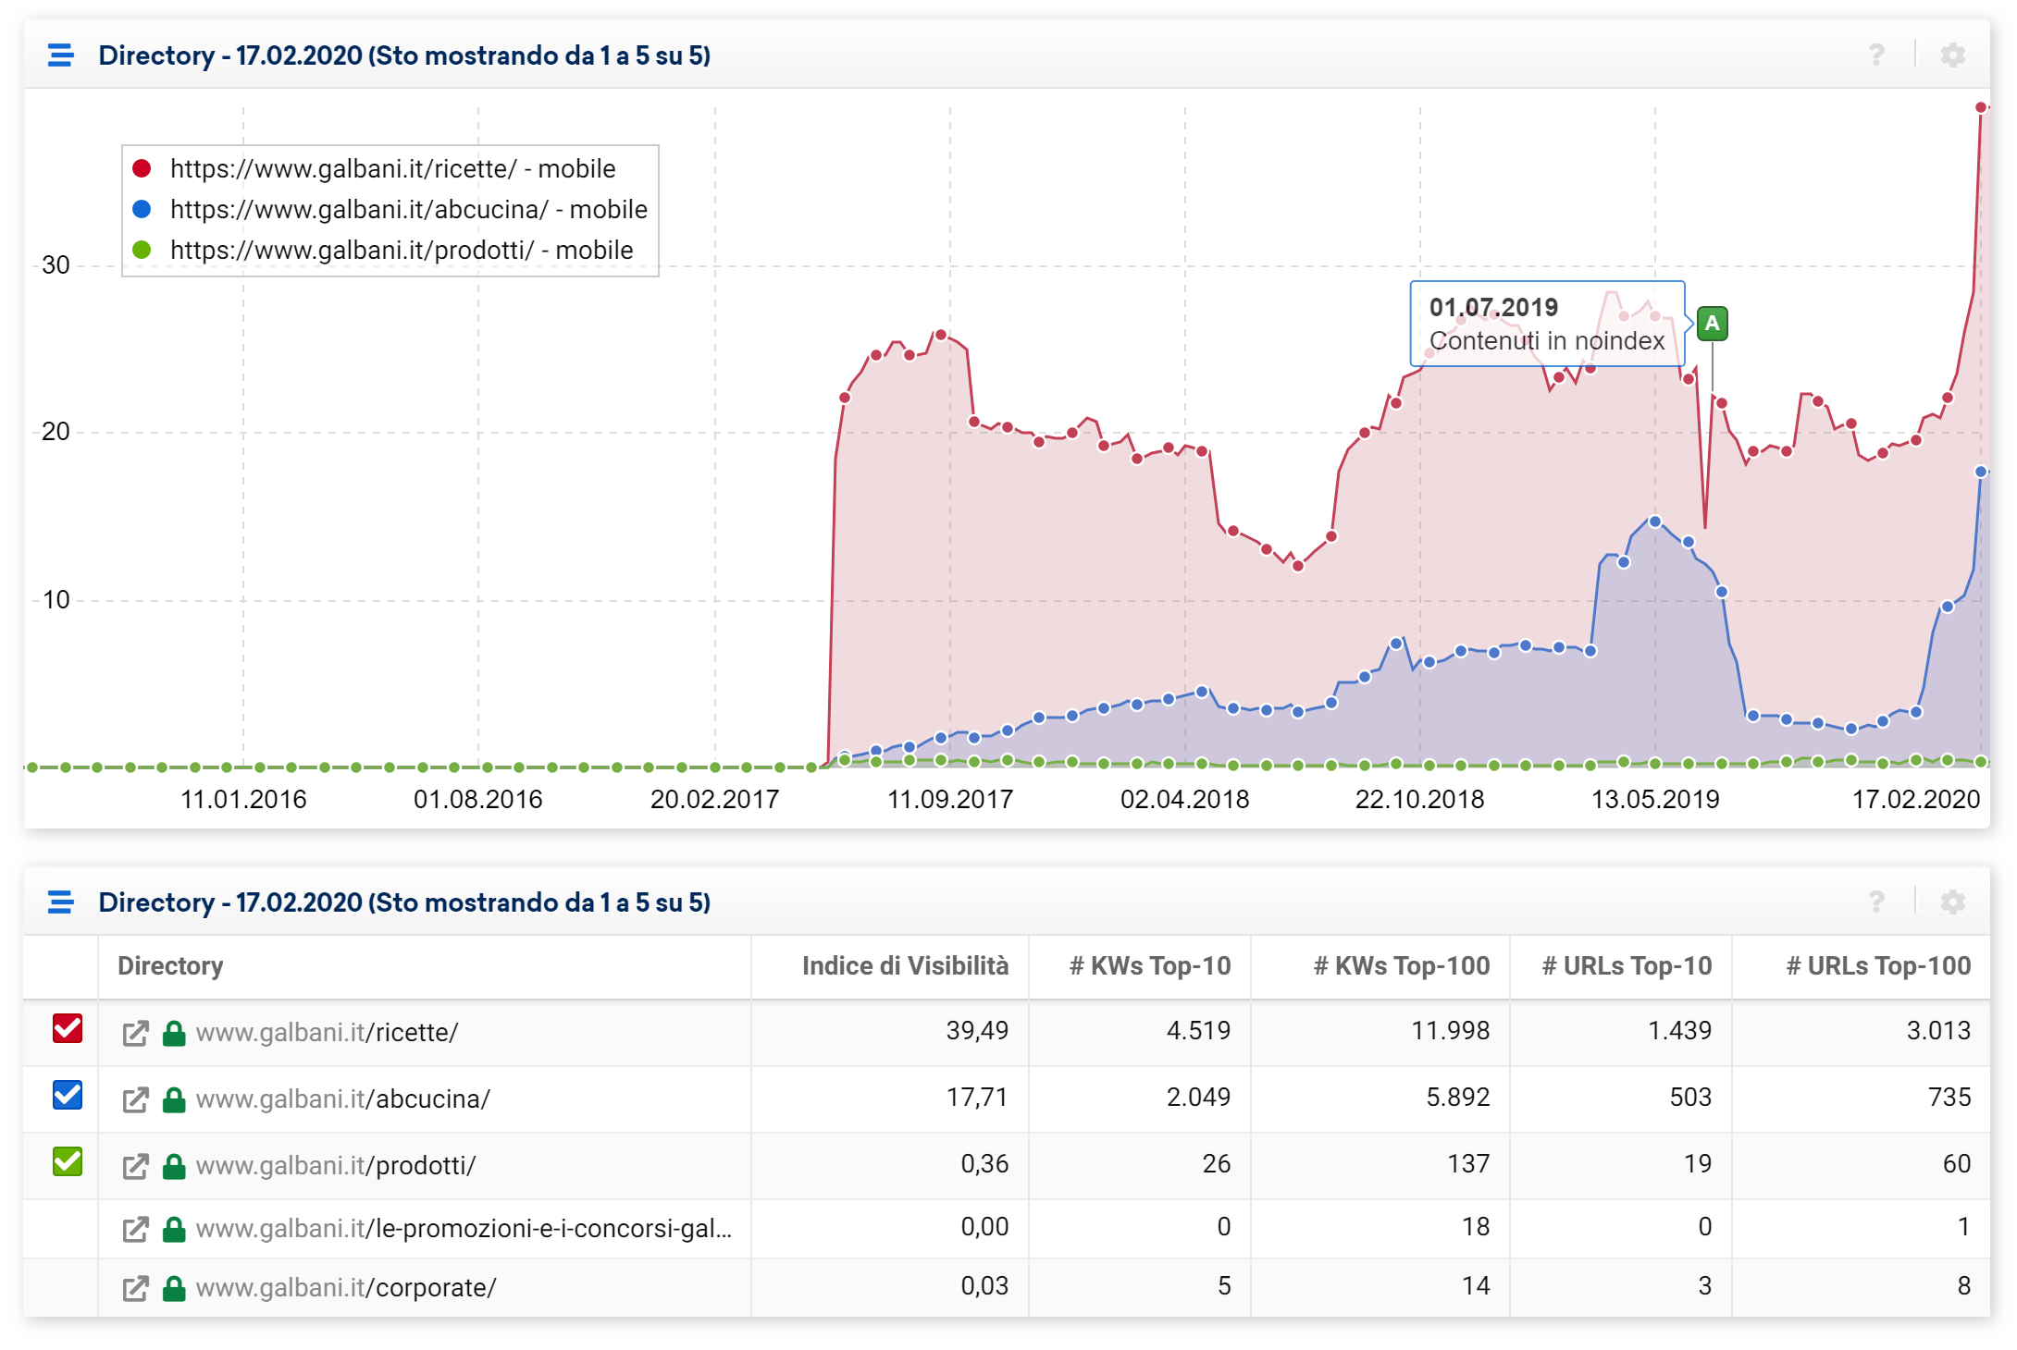Click visibility value 0,03 for corporate
The height and width of the screenshot is (1350, 2017).
click(984, 1286)
